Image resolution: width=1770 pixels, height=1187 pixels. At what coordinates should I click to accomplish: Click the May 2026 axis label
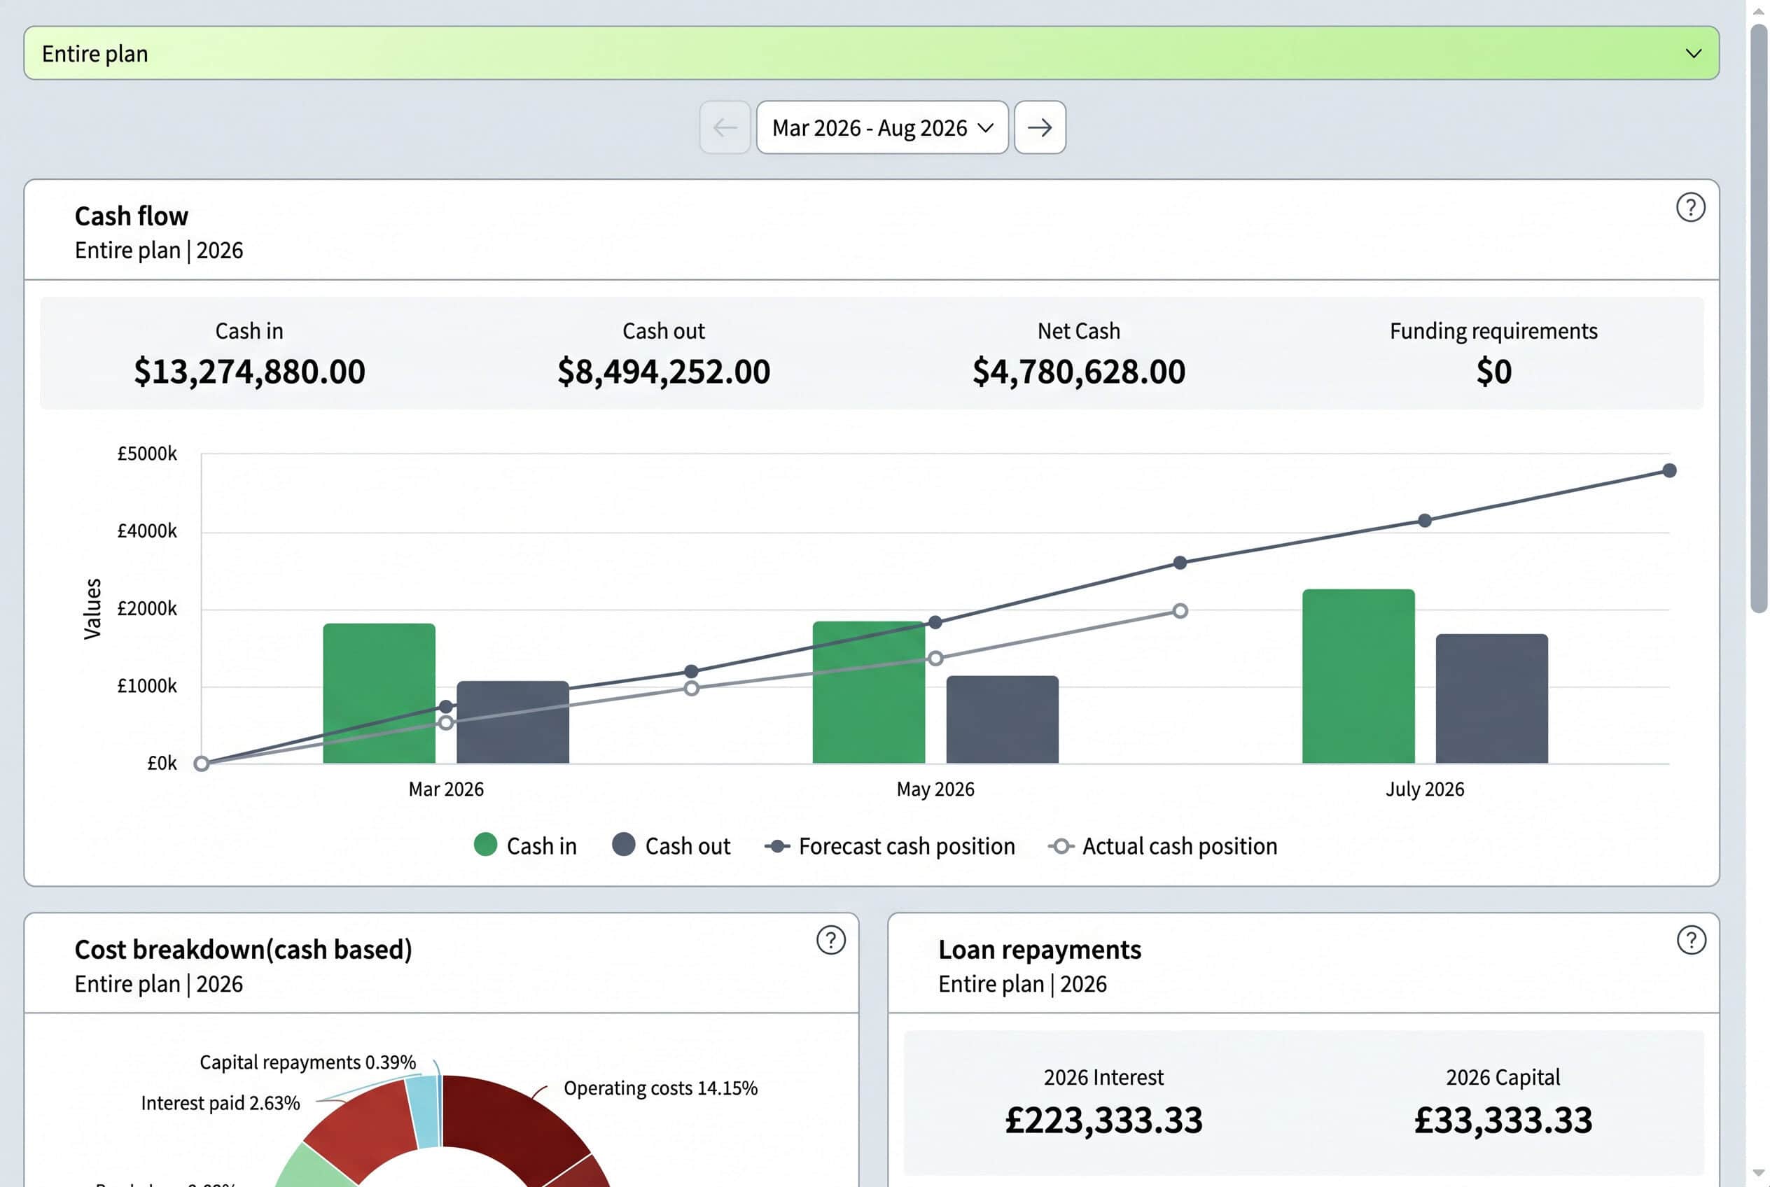click(935, 789)
